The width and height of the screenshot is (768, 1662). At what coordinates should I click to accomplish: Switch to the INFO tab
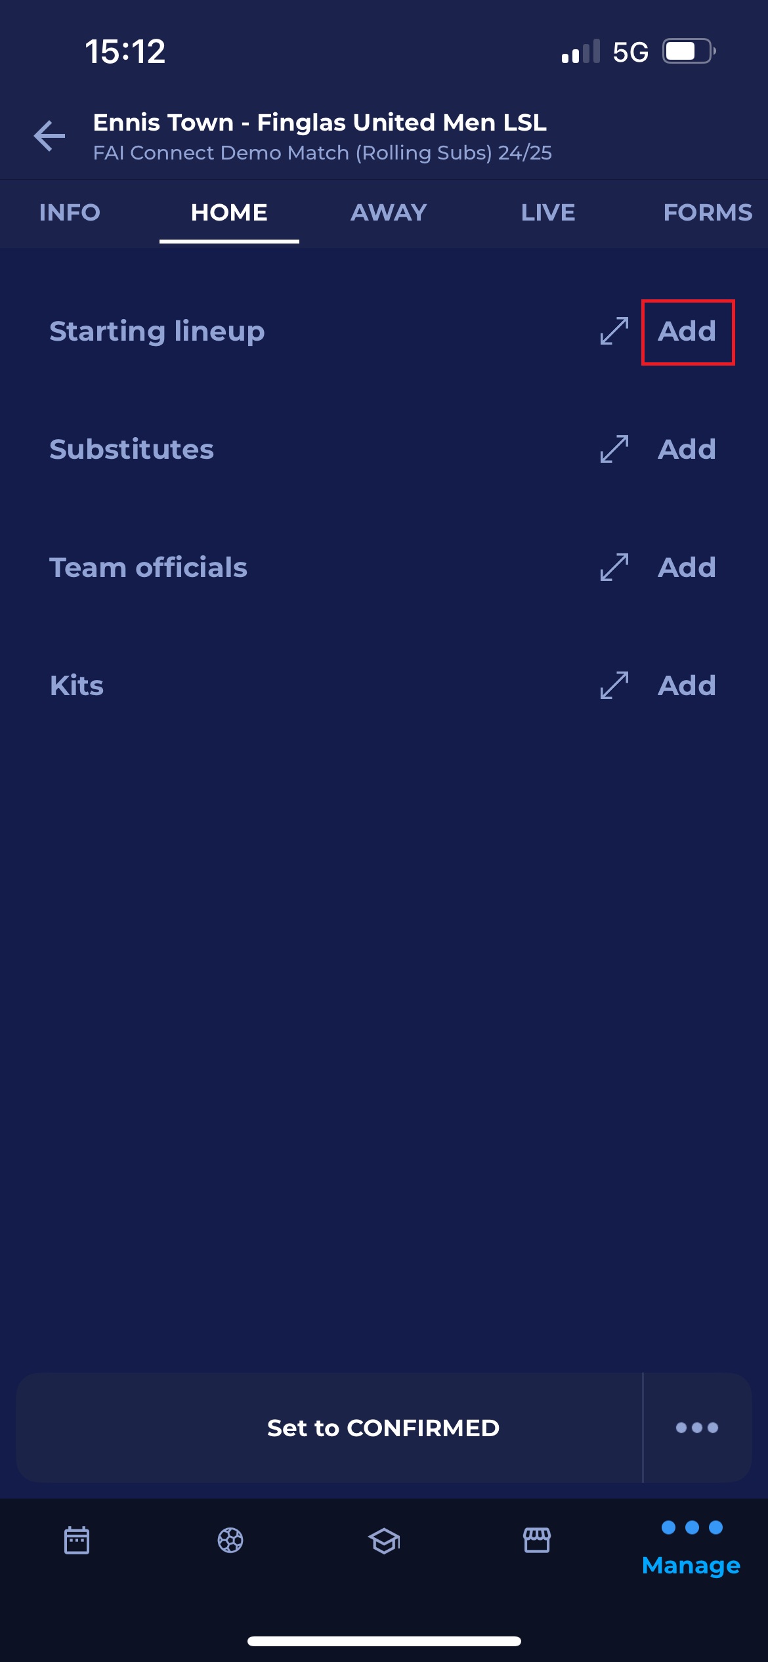(x=70, y=213)
